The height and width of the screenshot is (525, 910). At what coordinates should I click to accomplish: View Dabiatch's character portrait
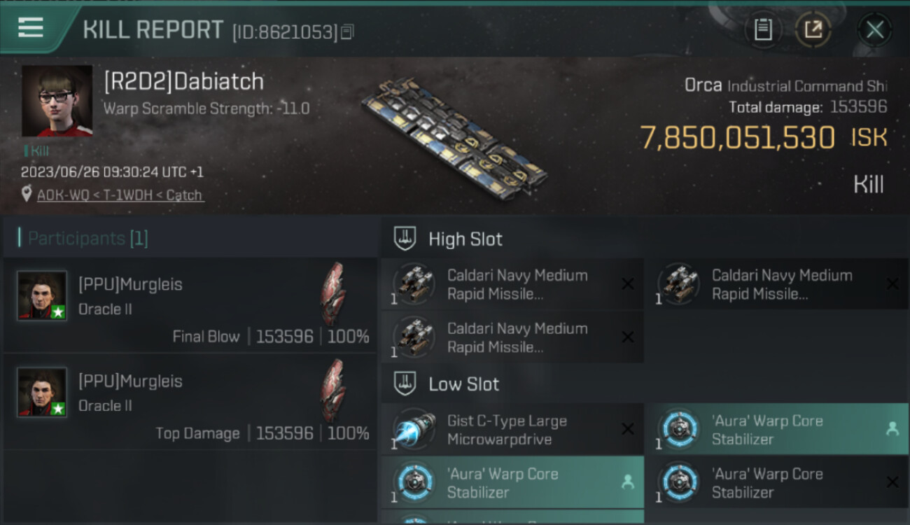pos(57,101)
